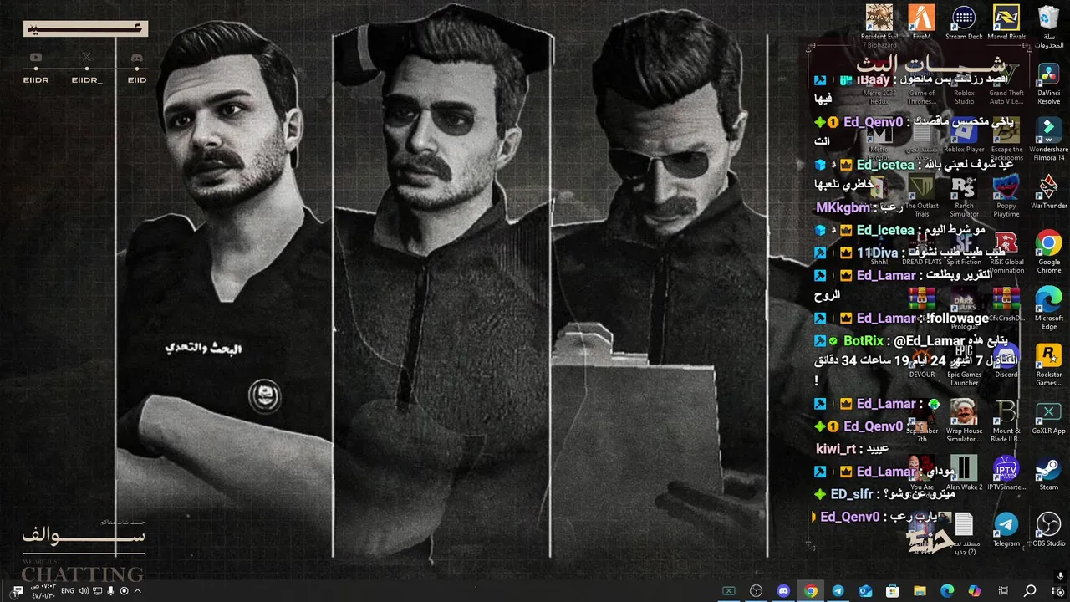
Task: Select the GoXLR App desktop shortcut
Action: (x=1049, y=417)
